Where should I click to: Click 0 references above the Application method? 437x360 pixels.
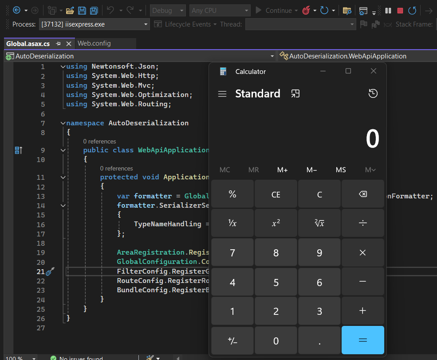[x=117, y=168]
